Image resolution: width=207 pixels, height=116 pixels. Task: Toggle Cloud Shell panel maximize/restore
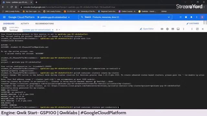(192, 29)
